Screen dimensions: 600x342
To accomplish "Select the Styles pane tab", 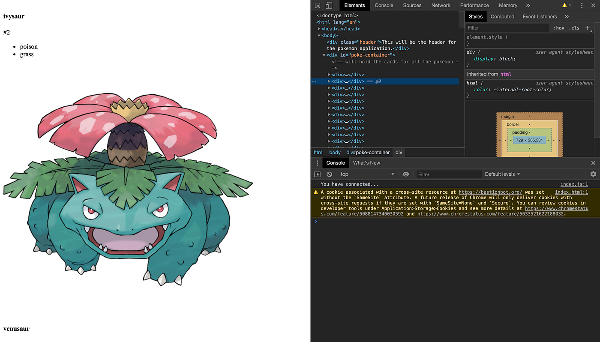I will 476,17.
